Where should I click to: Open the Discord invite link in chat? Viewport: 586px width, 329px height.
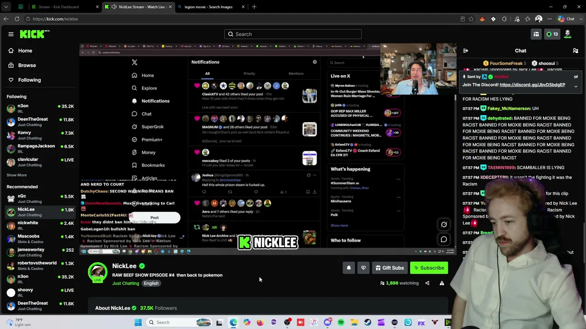(532, 85)
